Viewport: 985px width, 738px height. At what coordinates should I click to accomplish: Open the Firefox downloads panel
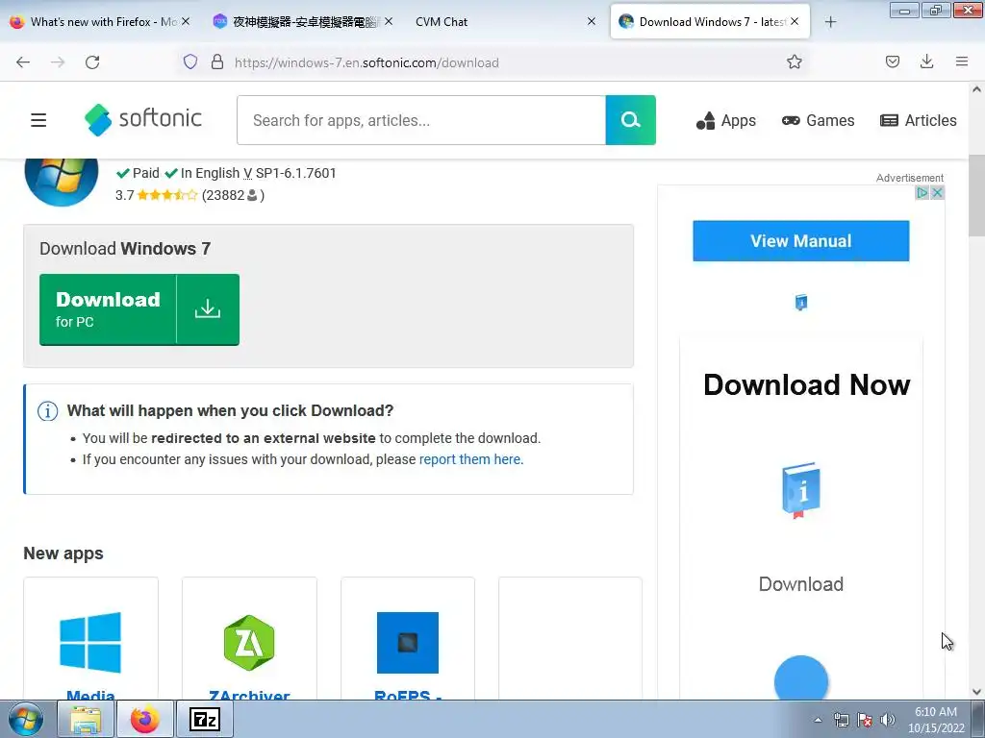[926, 61]
